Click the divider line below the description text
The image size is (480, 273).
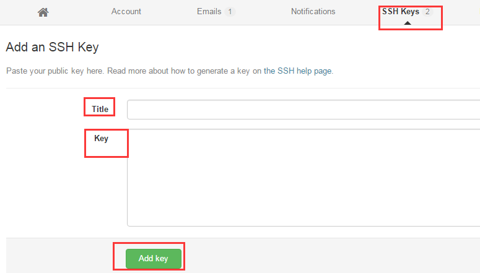pos(242,88)
